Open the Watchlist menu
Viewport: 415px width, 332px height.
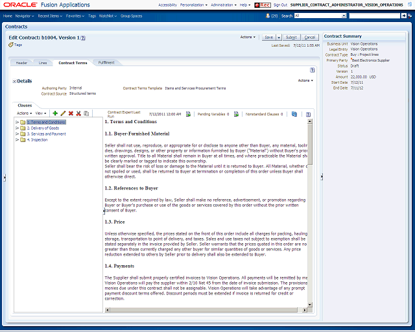108,16
